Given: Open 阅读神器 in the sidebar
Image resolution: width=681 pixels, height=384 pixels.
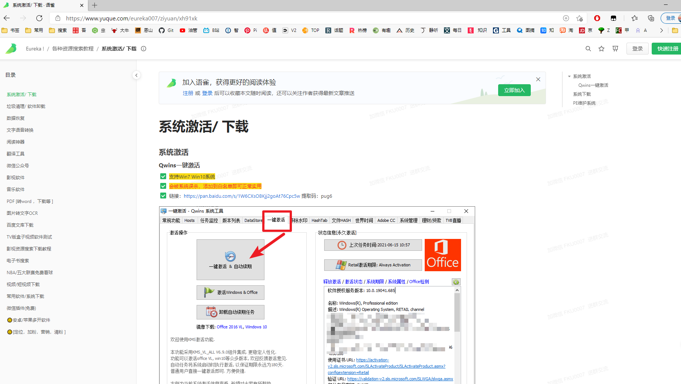Looking at the screenshot, I should pos(16,142).
